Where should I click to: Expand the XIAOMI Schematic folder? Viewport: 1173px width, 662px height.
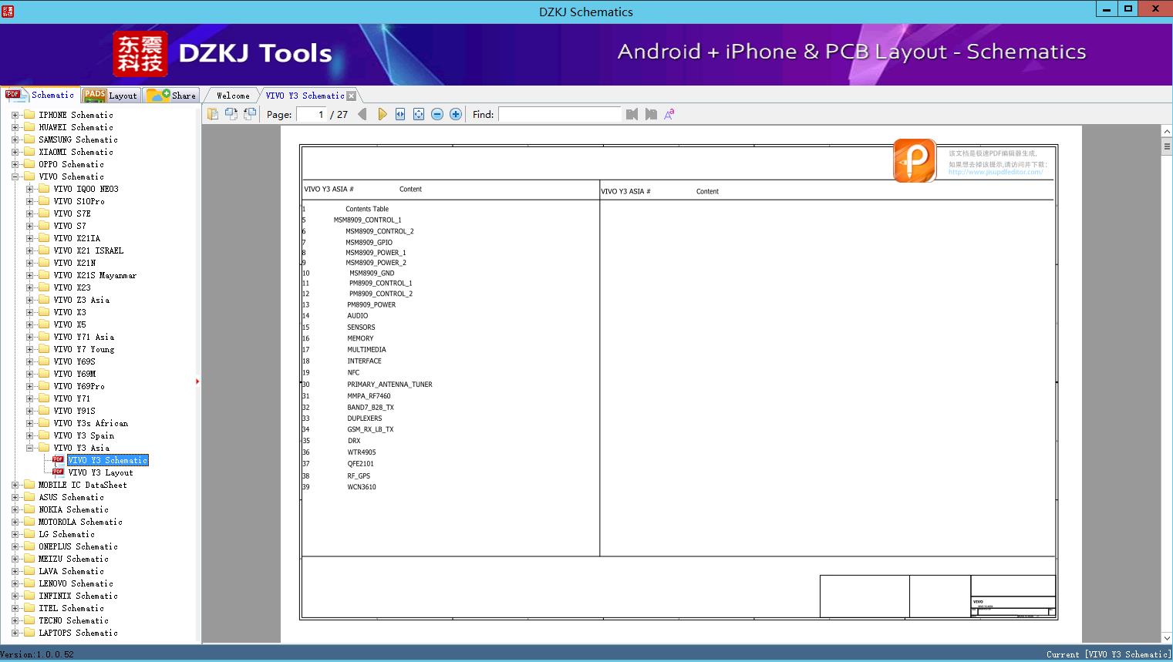15,152
